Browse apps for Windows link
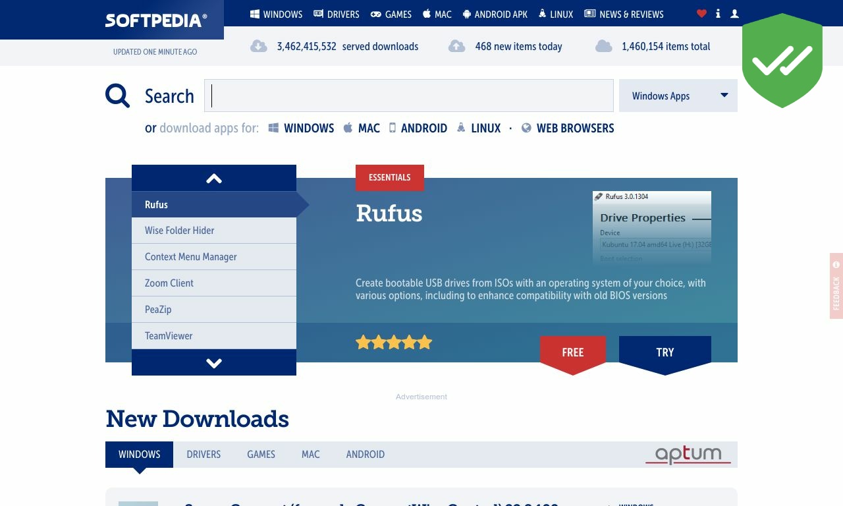The width and height of the screenshot is (843, 506). tap(301, 128)
